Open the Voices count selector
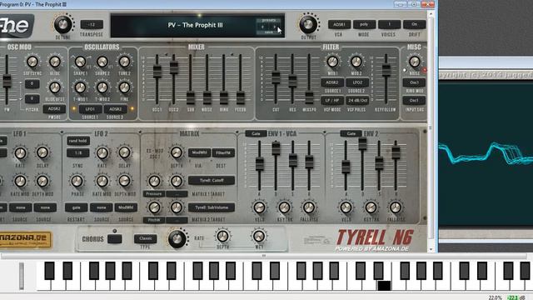 coord(389,24)
